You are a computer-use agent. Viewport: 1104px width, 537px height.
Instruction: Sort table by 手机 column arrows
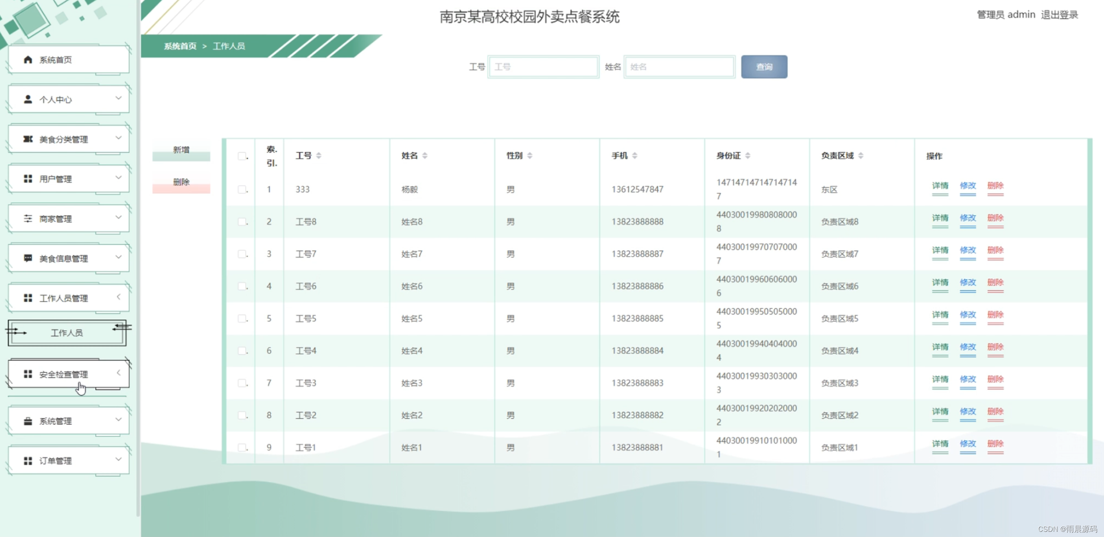tap(635, 156)
